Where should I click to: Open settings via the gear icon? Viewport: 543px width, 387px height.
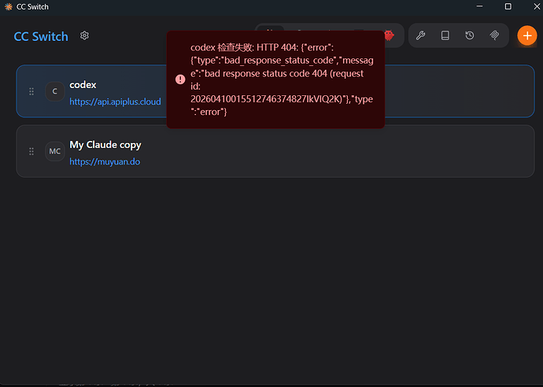point(84,35)
